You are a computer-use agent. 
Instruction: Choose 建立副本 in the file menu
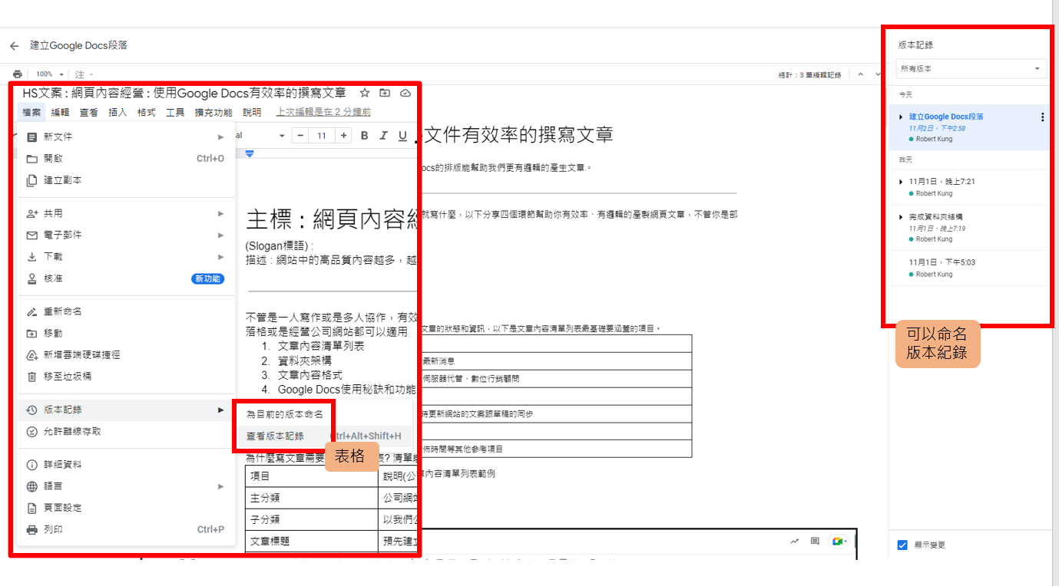(x=127, y=180)
